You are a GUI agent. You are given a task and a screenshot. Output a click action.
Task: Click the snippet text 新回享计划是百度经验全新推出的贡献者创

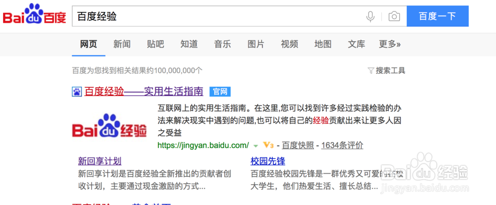pos(155,174)
